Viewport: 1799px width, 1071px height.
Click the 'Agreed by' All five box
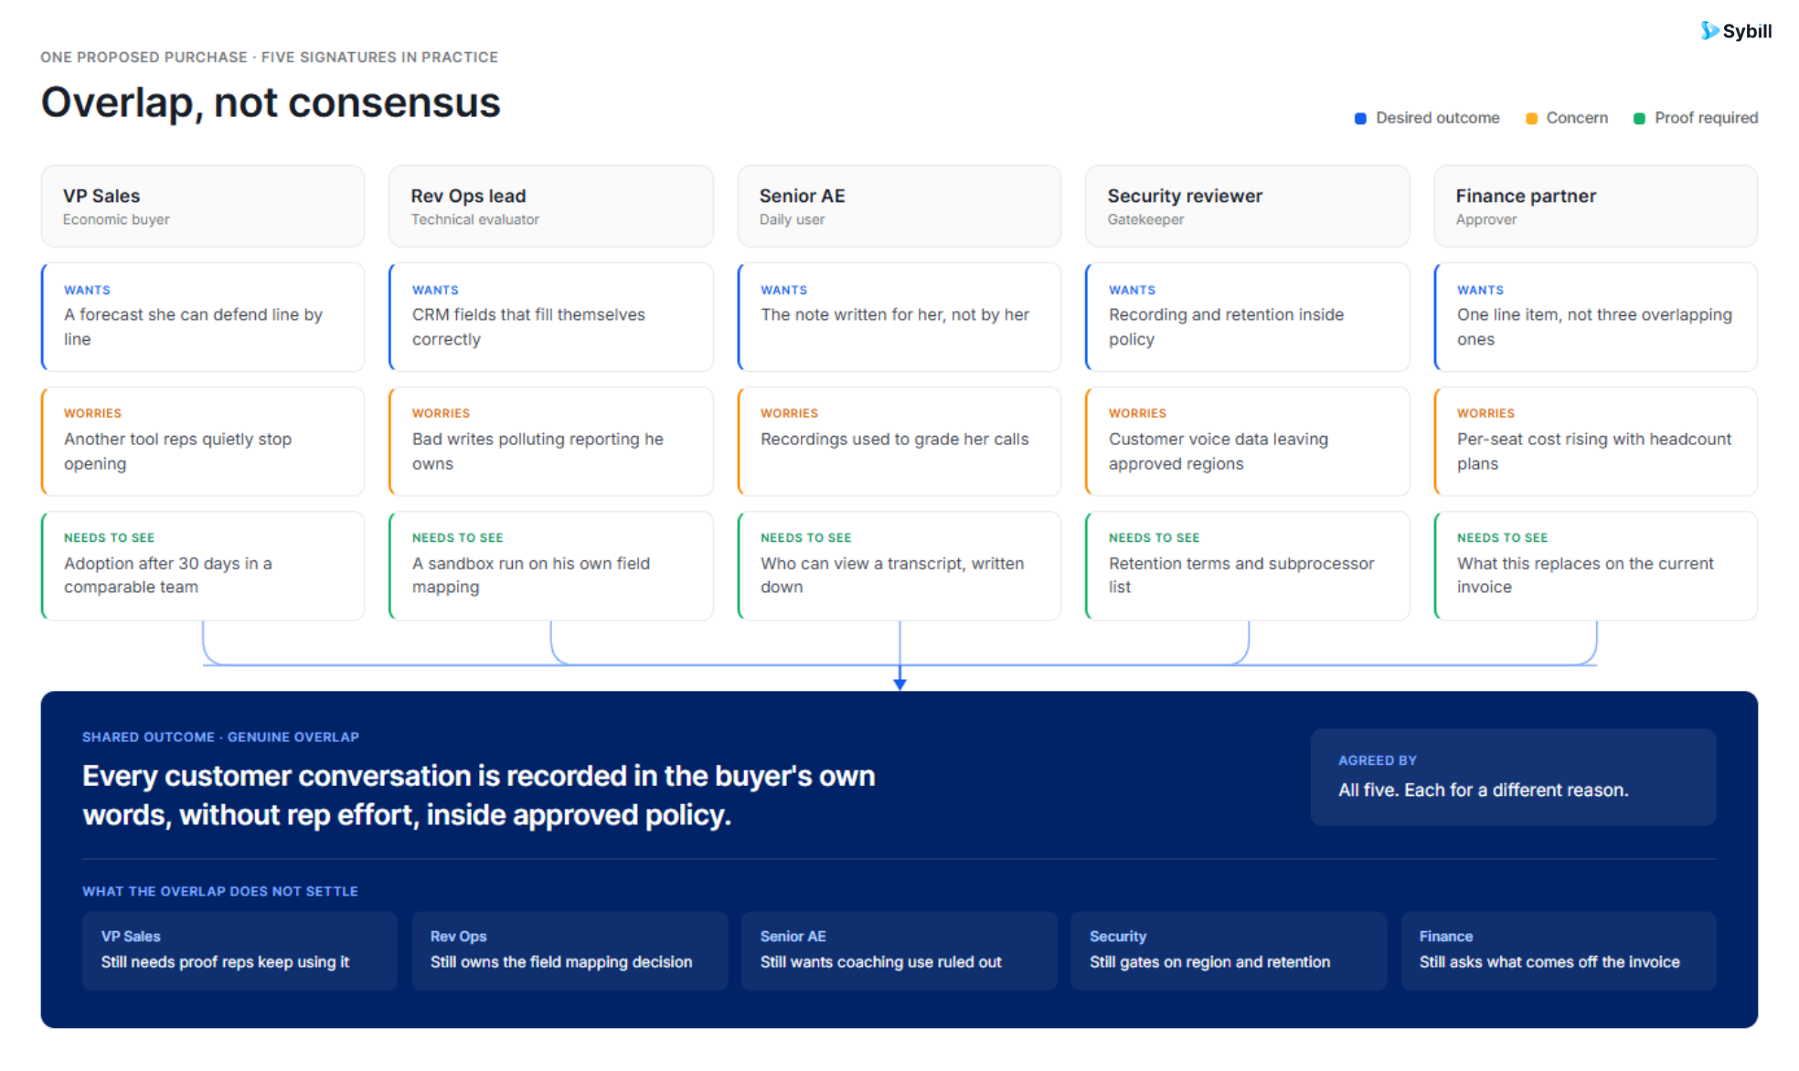(1513, 778)
